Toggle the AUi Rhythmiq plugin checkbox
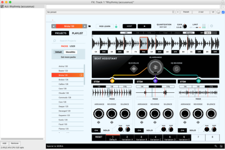This screenshot has height=150, width=225. click(x=2, y=7)
